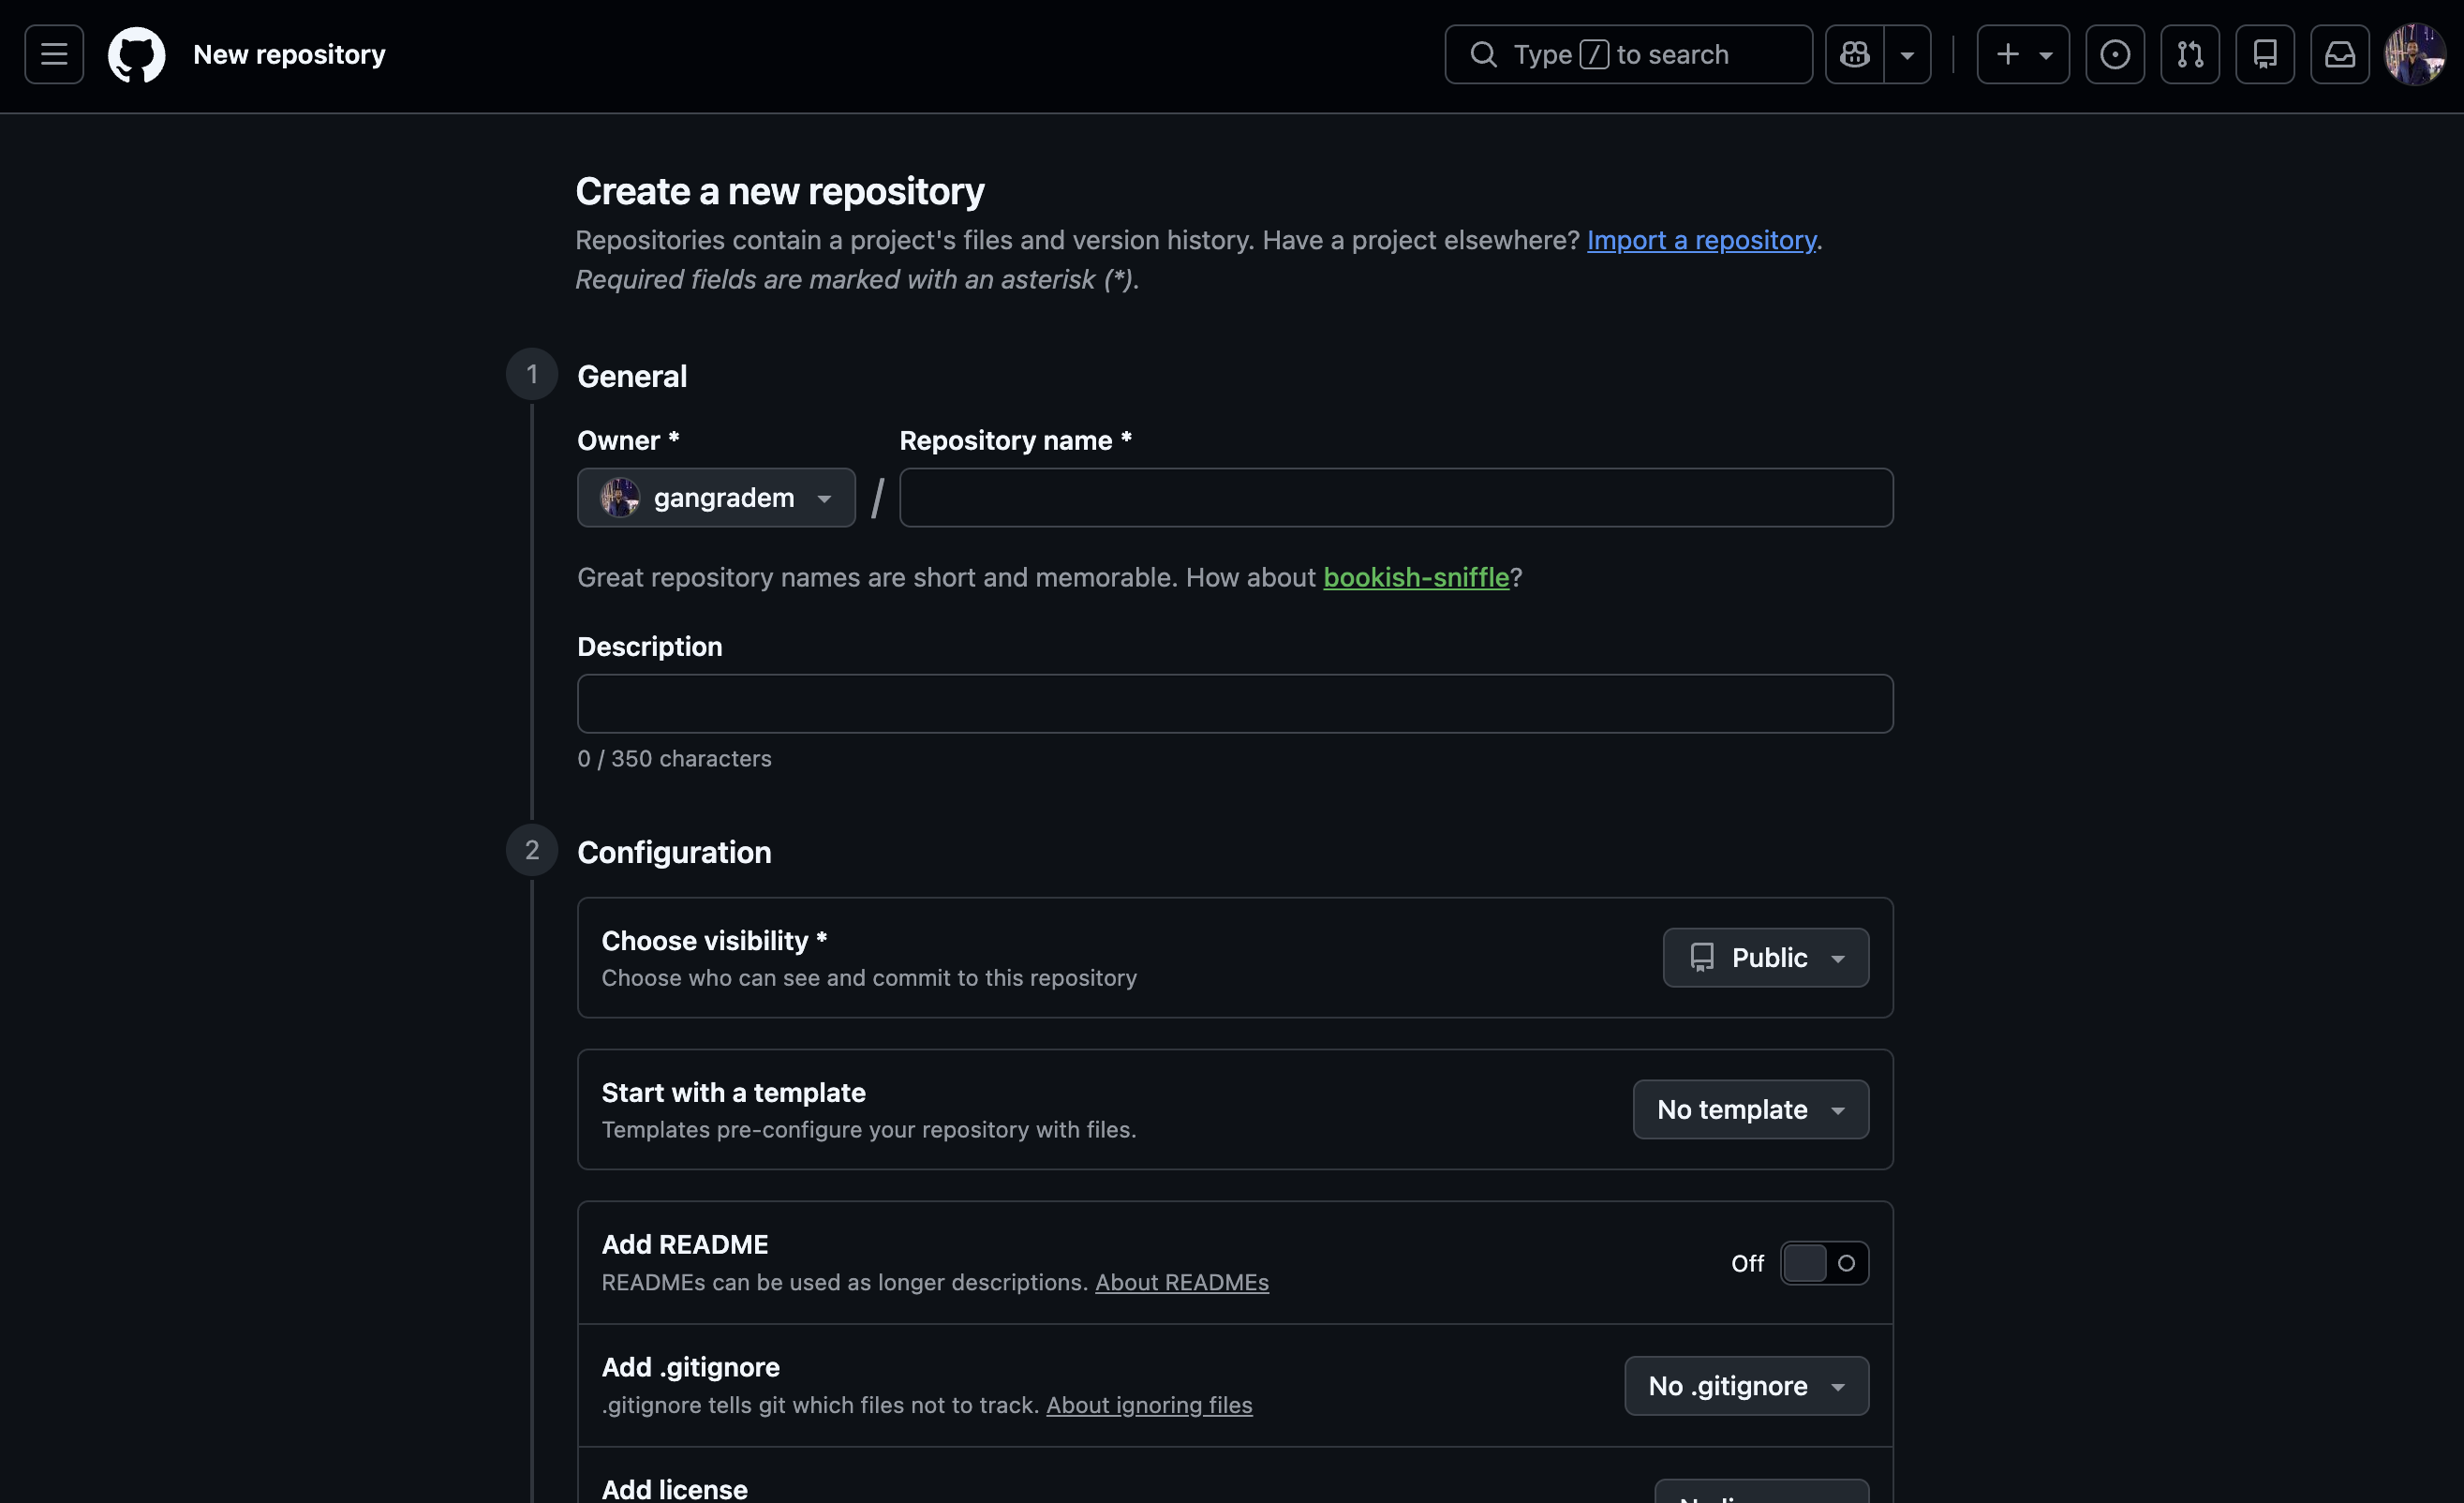Toggle Add README on
Image resolution: width=2464 pixels, height=1503 pixels.
tap(1824, 1263)
